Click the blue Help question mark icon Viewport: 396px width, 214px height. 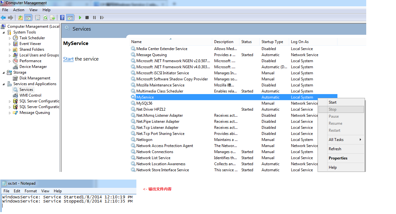pyautogui.click(x=62, y=18)
